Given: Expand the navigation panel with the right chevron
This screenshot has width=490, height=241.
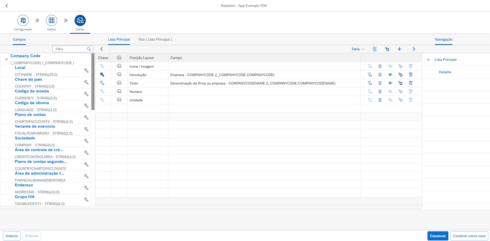Looking at the screenshot, I should click(414, 49).
